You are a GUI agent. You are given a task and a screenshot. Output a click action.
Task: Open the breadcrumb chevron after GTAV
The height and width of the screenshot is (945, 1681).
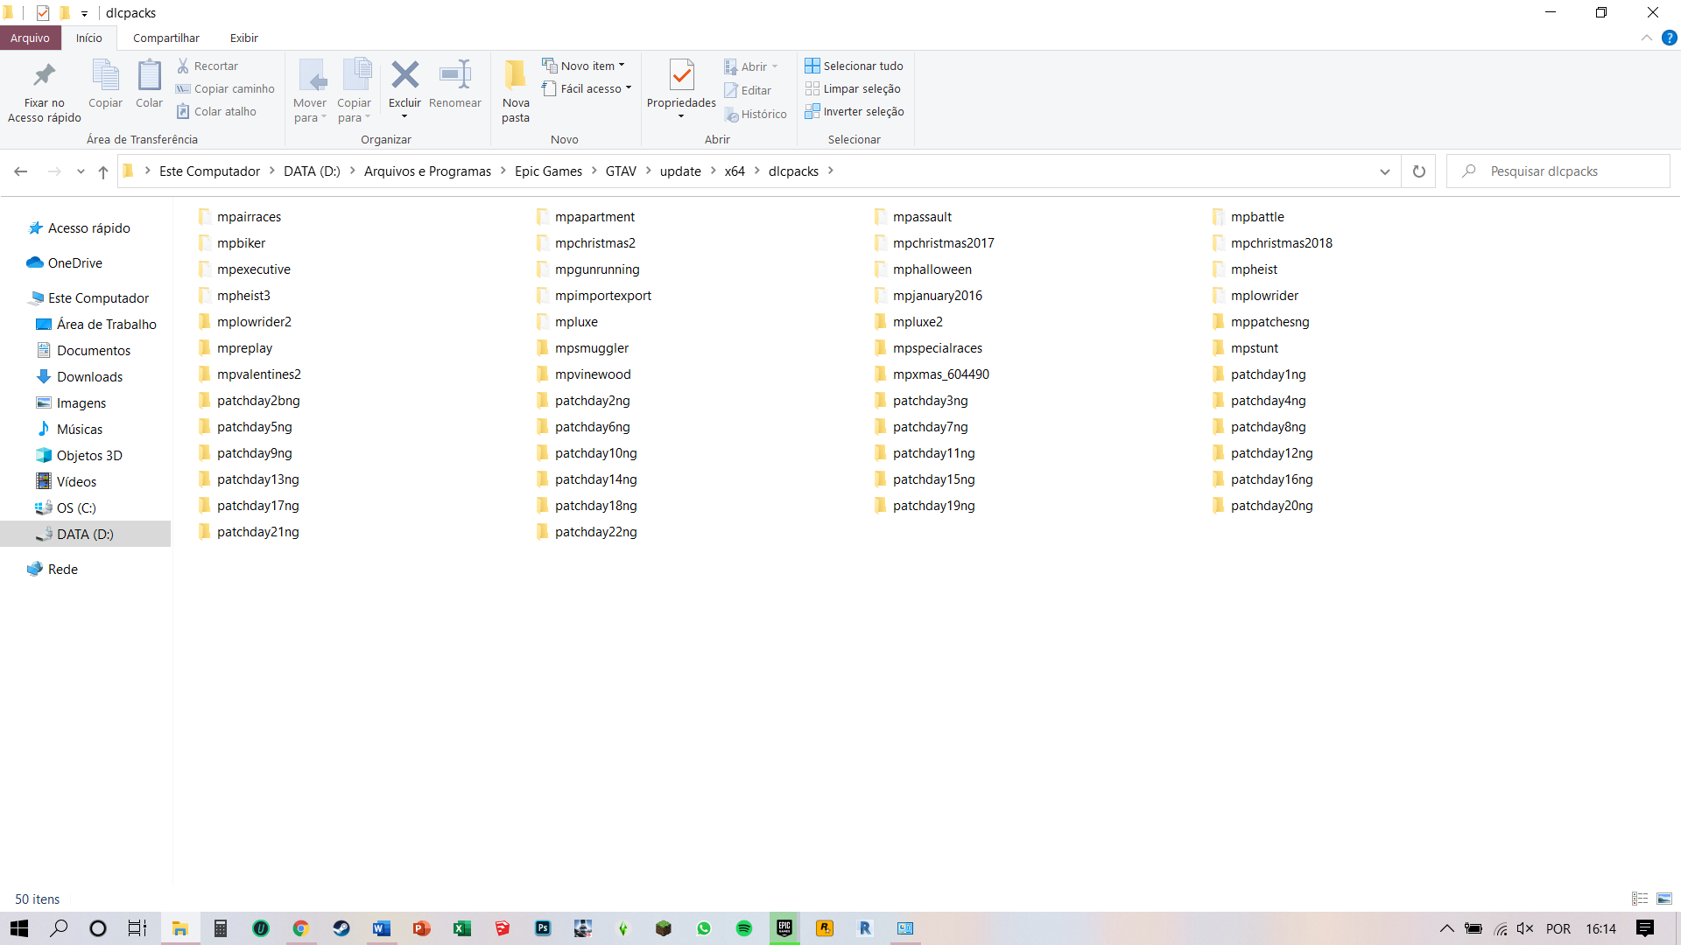pos(650,171)
